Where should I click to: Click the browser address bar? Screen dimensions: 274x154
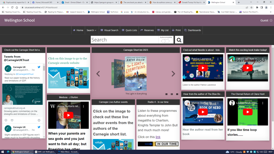coord(133,7)
